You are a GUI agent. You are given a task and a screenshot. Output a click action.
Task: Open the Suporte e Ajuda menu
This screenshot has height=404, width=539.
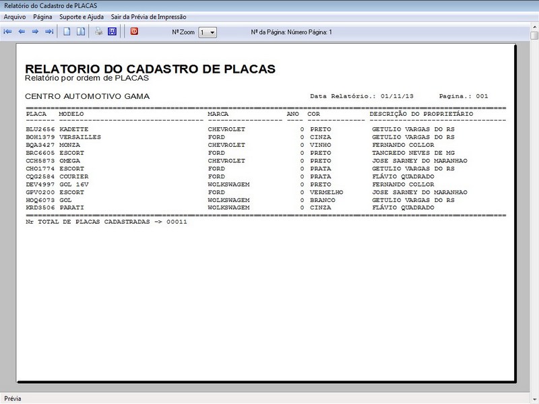(82, 17)
